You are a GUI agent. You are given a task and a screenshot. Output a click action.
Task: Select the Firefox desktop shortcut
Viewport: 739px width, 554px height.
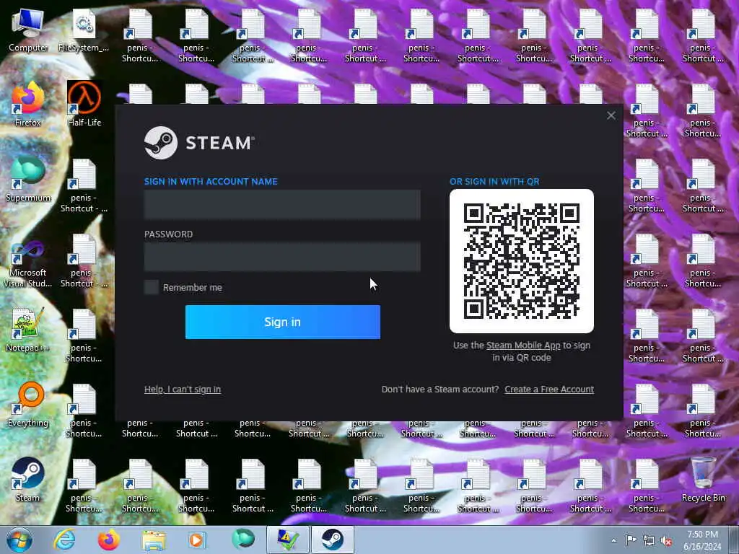click(x=28, y=104)
